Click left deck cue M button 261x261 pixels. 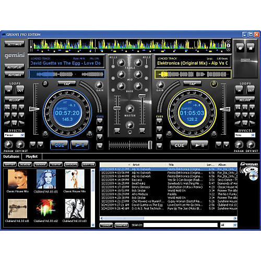pyautogui.click(x=100, y=146)
